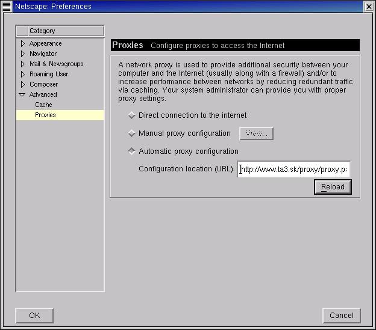
Task: Expand the Composer category triangle
Action: (x=23, y=84)
